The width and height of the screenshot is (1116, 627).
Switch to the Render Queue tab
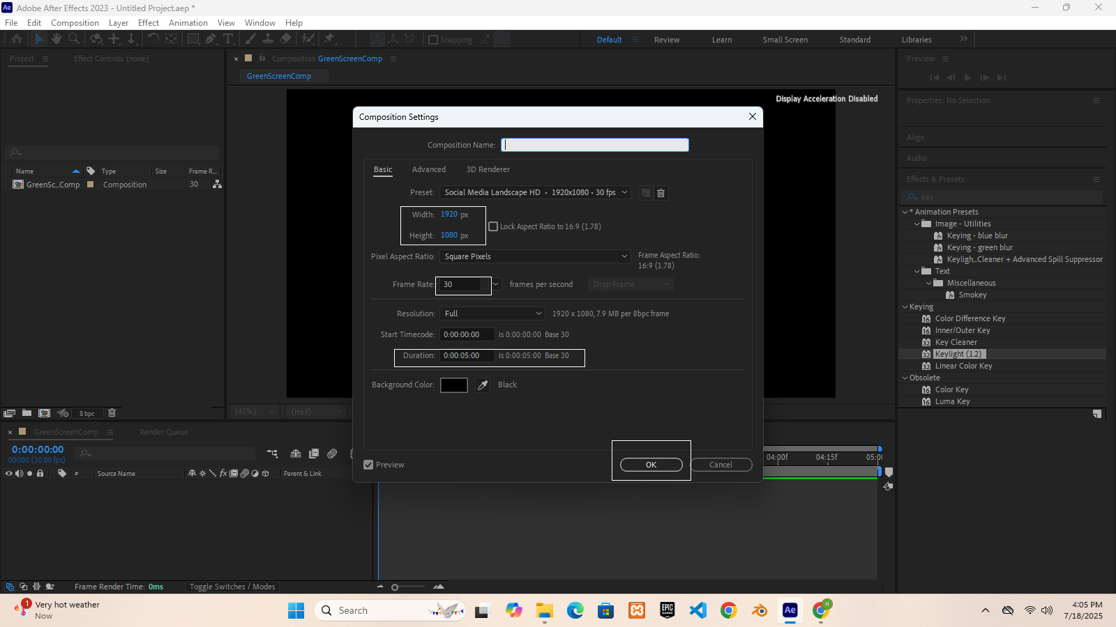pos(164,432)
